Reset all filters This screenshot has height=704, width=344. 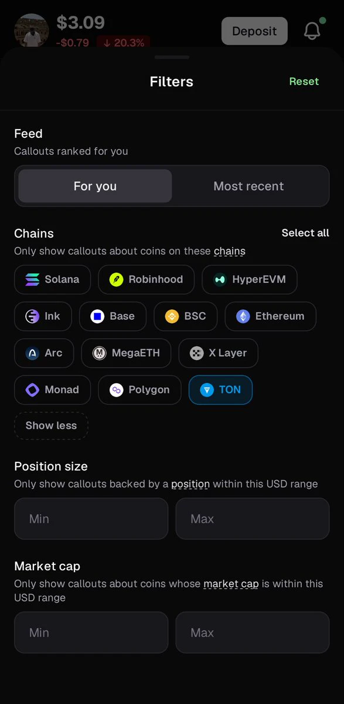tap(304, 82)
